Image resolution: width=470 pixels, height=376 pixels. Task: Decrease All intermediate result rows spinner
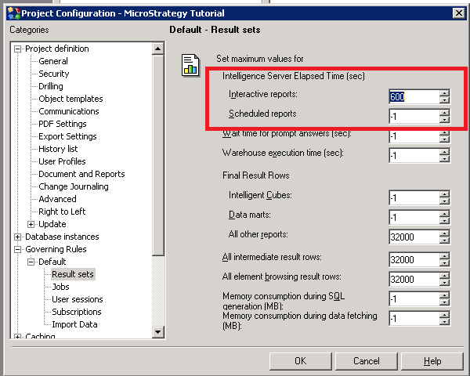[x=444, y=263]
